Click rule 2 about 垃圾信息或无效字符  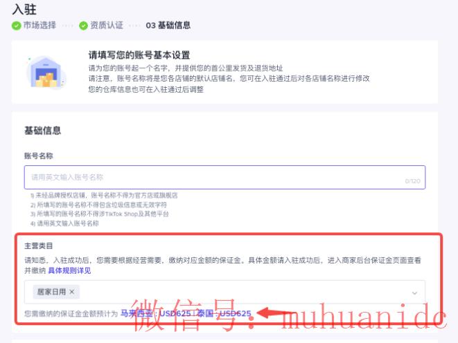(98, 205)
